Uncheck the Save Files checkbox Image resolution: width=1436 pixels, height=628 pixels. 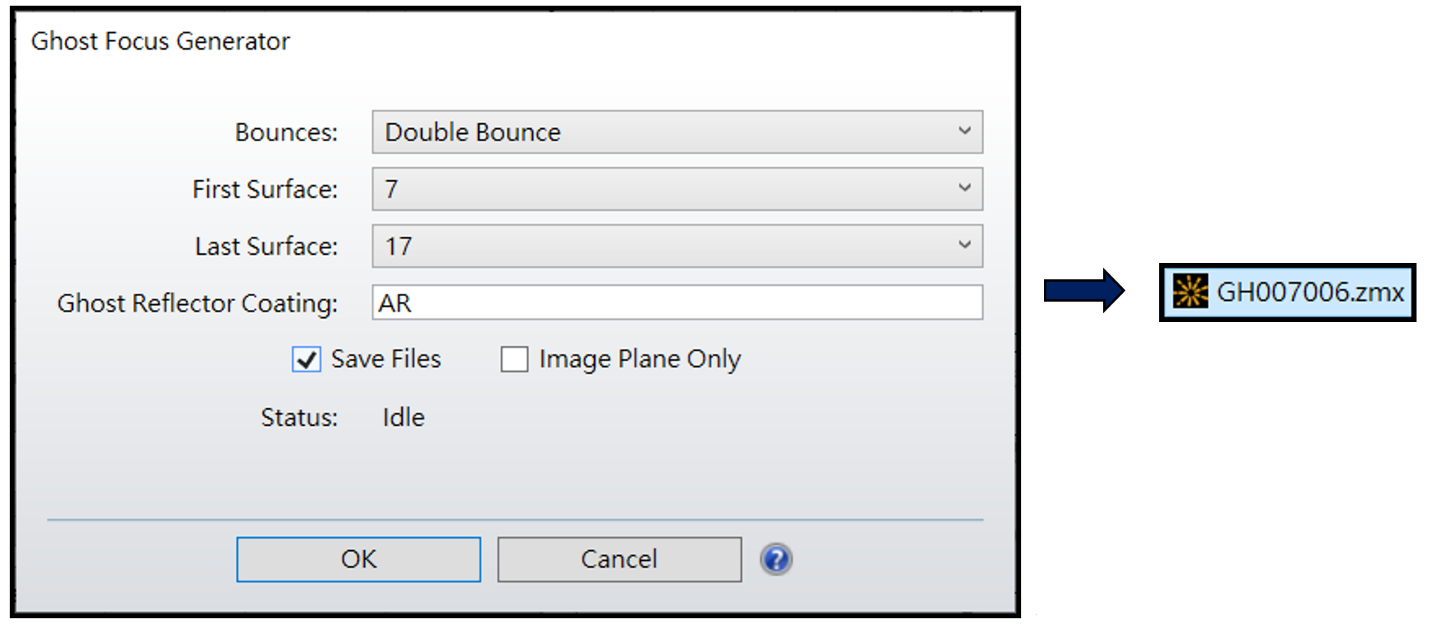306,359
